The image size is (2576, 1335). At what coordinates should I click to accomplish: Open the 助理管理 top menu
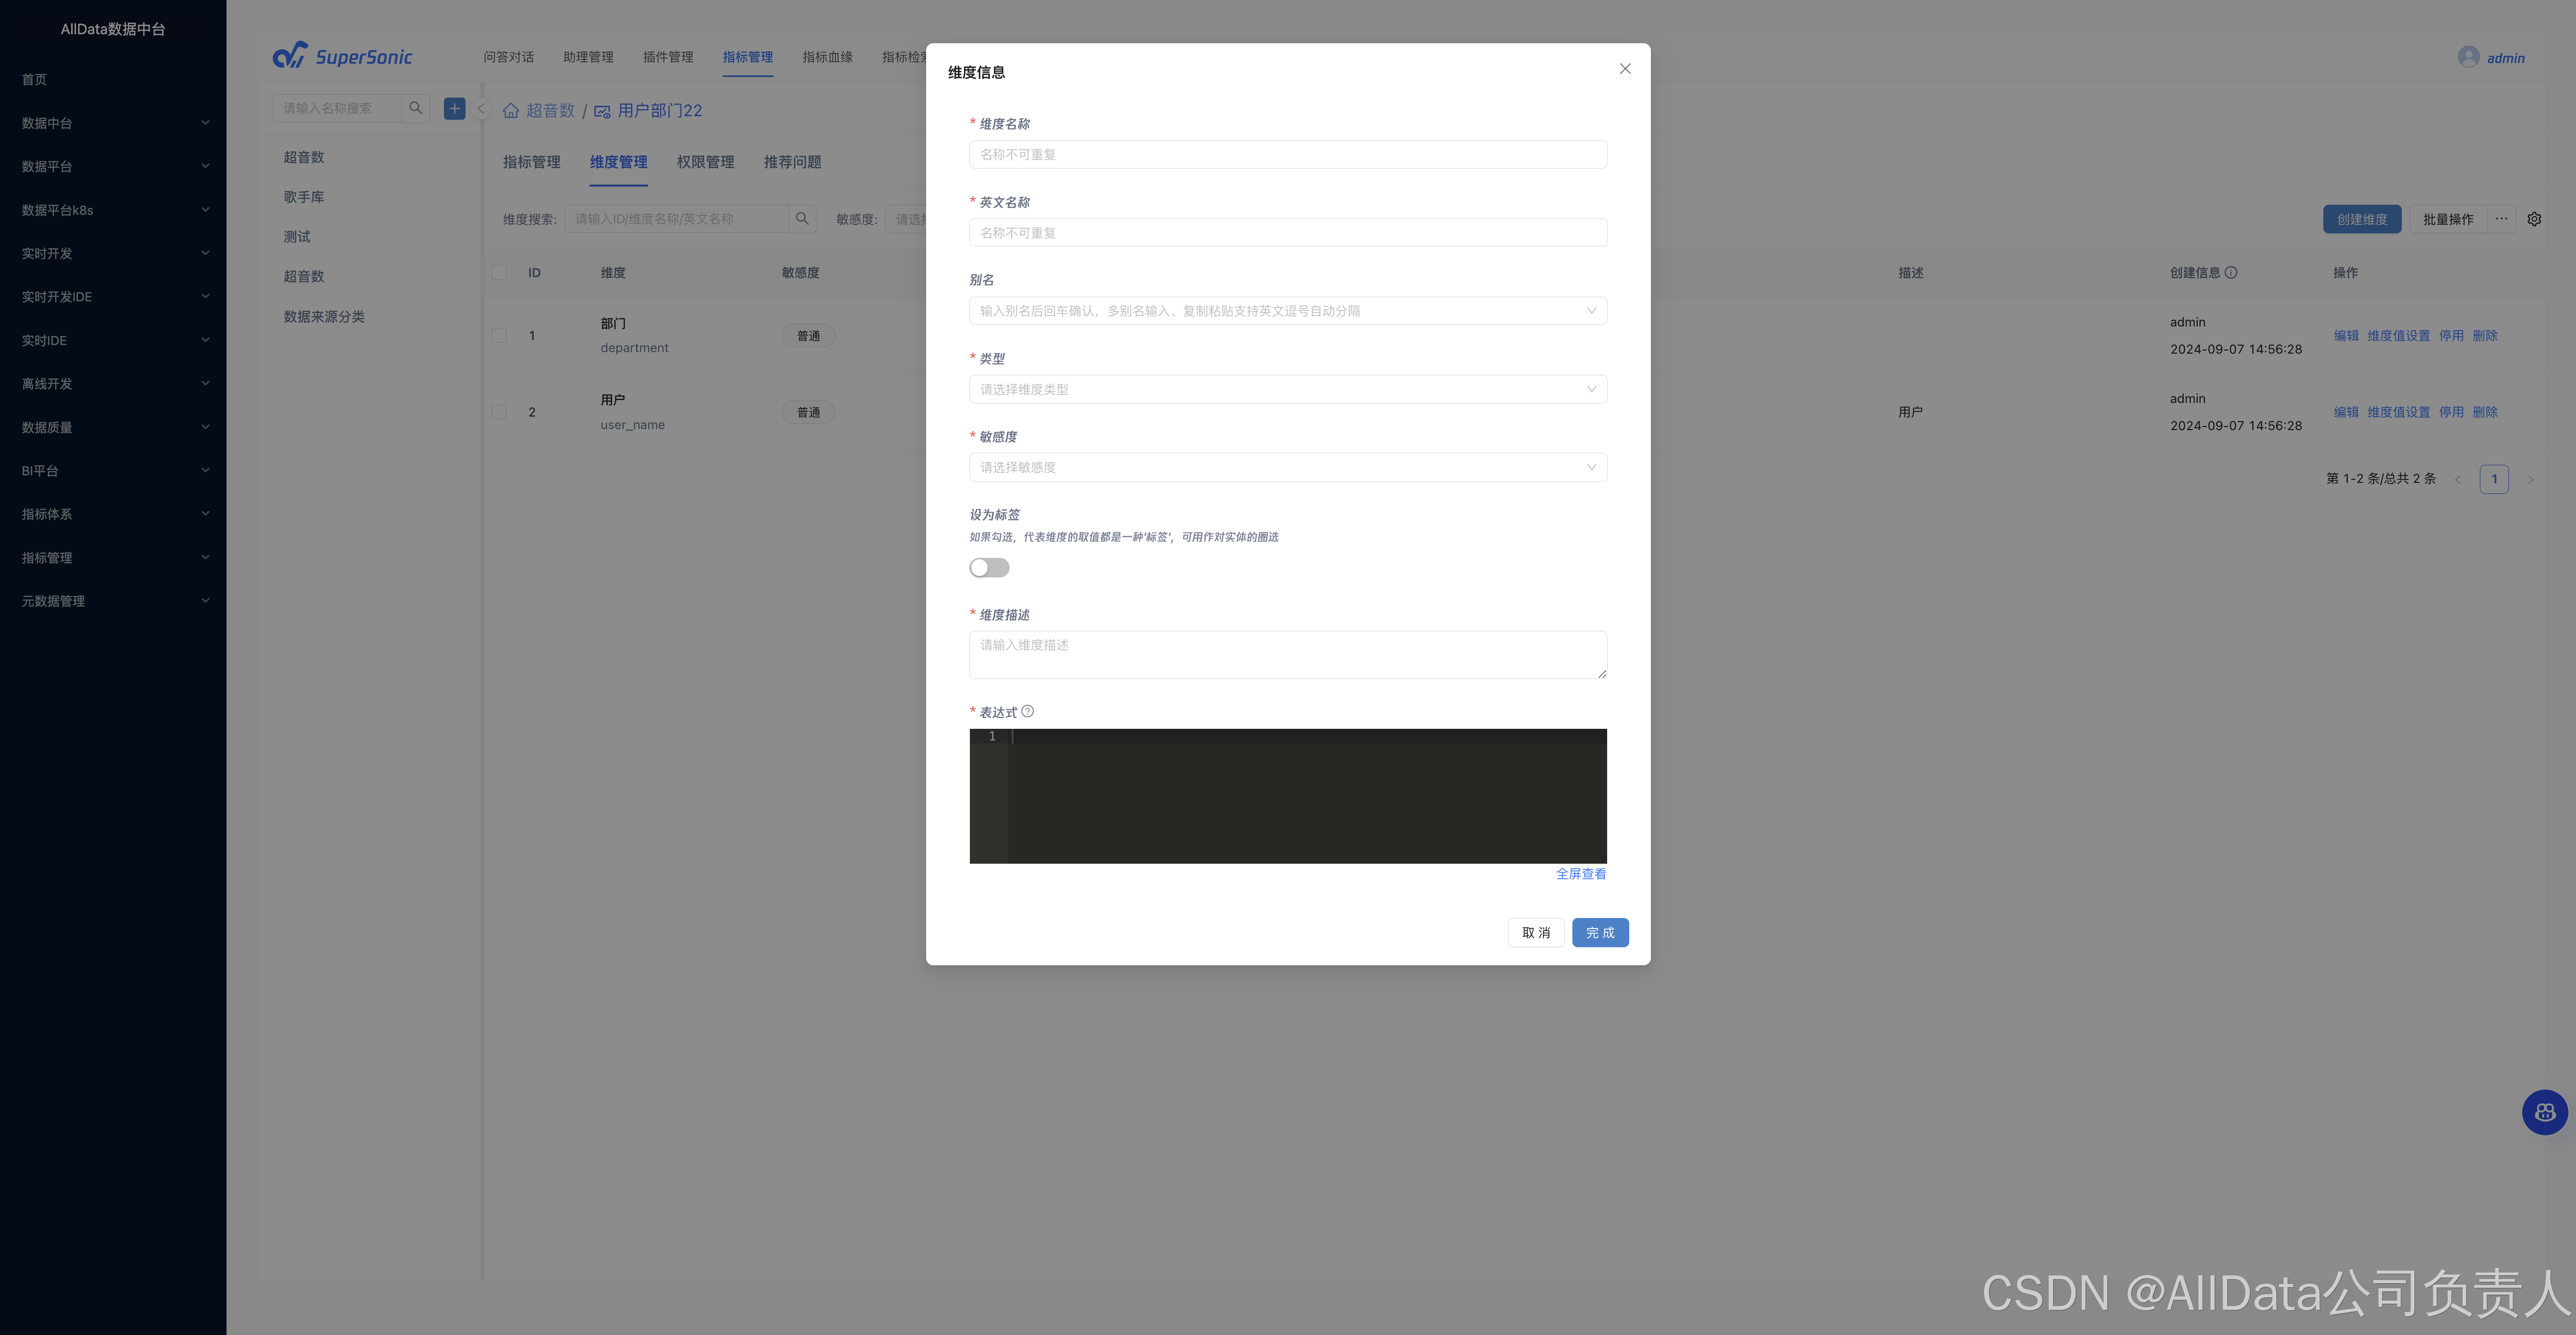[588, 57]
